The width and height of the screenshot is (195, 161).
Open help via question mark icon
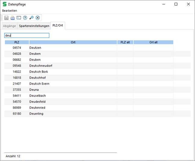click(x=25, y=18)
